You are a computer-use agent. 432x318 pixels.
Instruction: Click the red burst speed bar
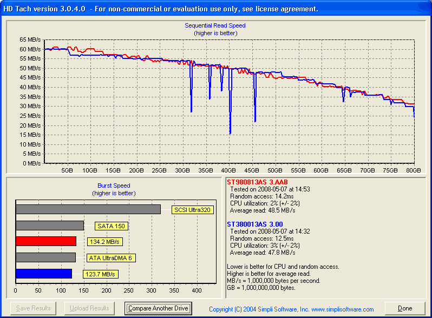point(46,241)
